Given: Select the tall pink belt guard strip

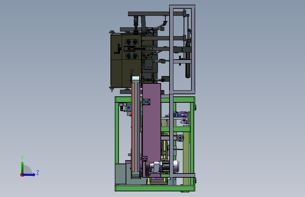Looking at the screenshot, I should point(133,127).
